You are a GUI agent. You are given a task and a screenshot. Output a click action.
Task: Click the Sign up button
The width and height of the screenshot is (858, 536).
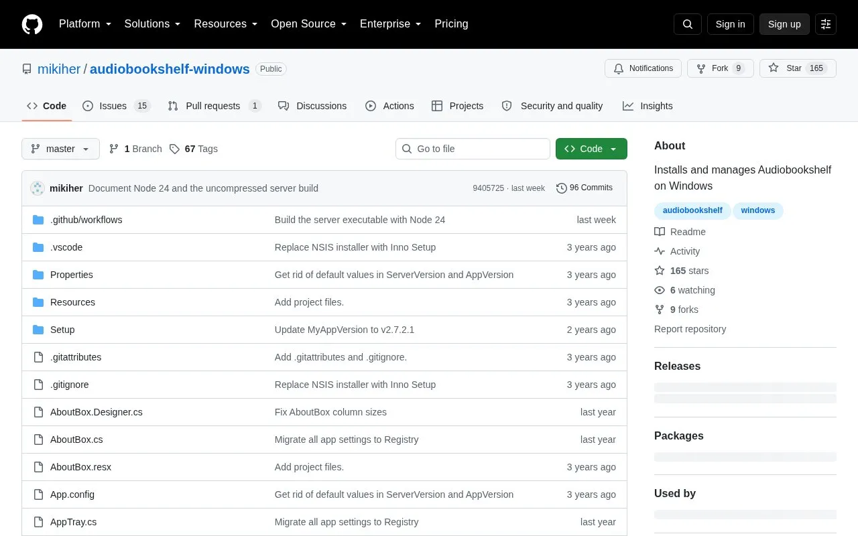[x=784, y=24]
